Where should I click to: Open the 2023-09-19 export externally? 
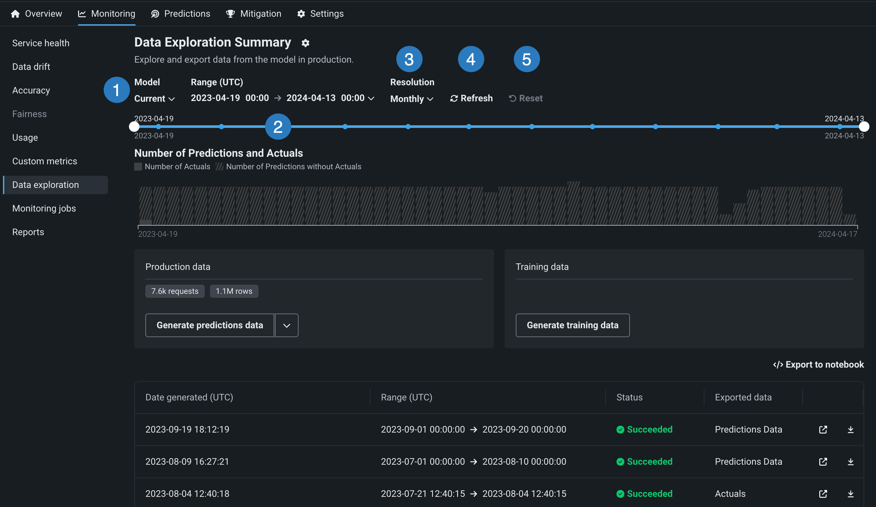coord(823,430)
